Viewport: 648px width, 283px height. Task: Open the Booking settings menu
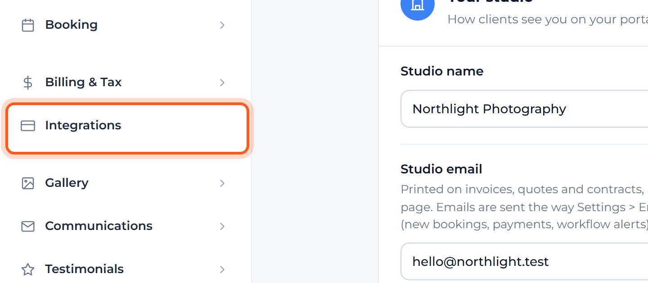point(125,25)
